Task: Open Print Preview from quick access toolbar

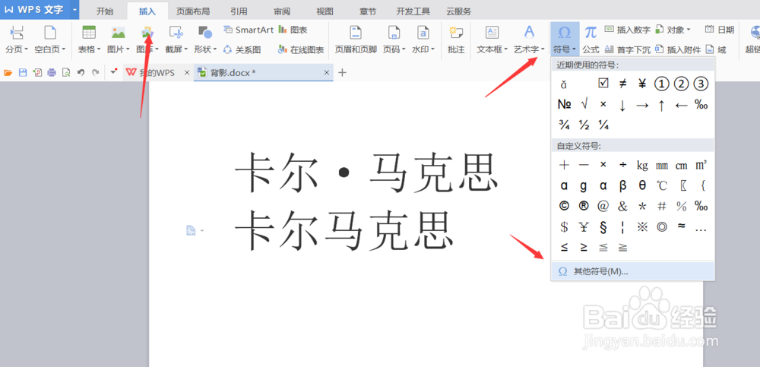Action: click(x=66, y=73)
